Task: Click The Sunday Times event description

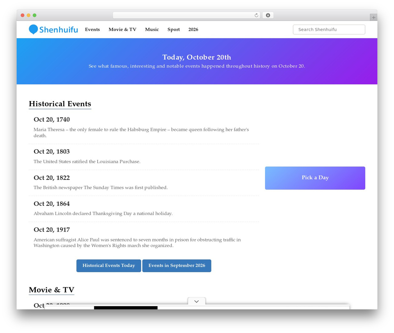Action: point(101,187)
